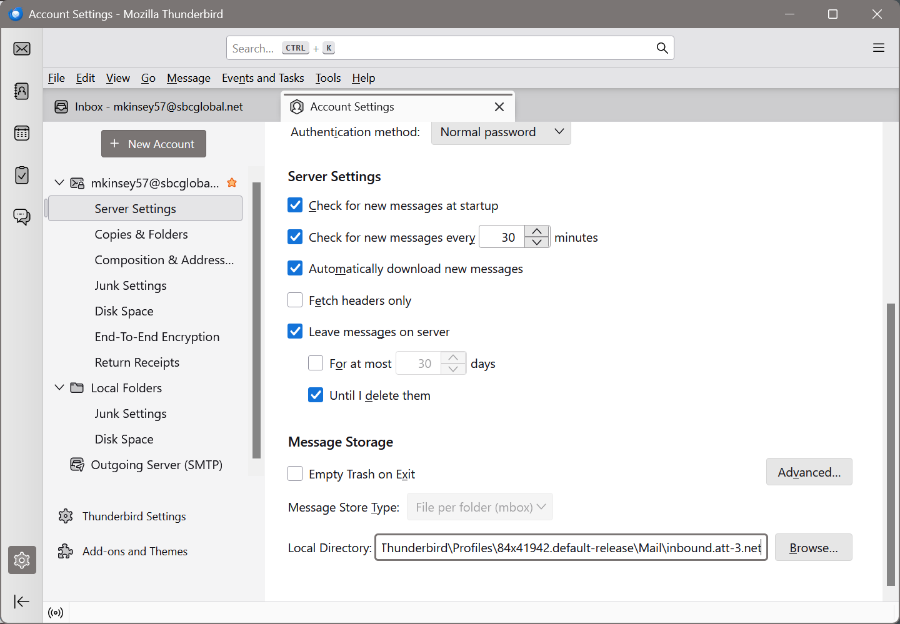Click the Advanced... button

coord(809,472)
